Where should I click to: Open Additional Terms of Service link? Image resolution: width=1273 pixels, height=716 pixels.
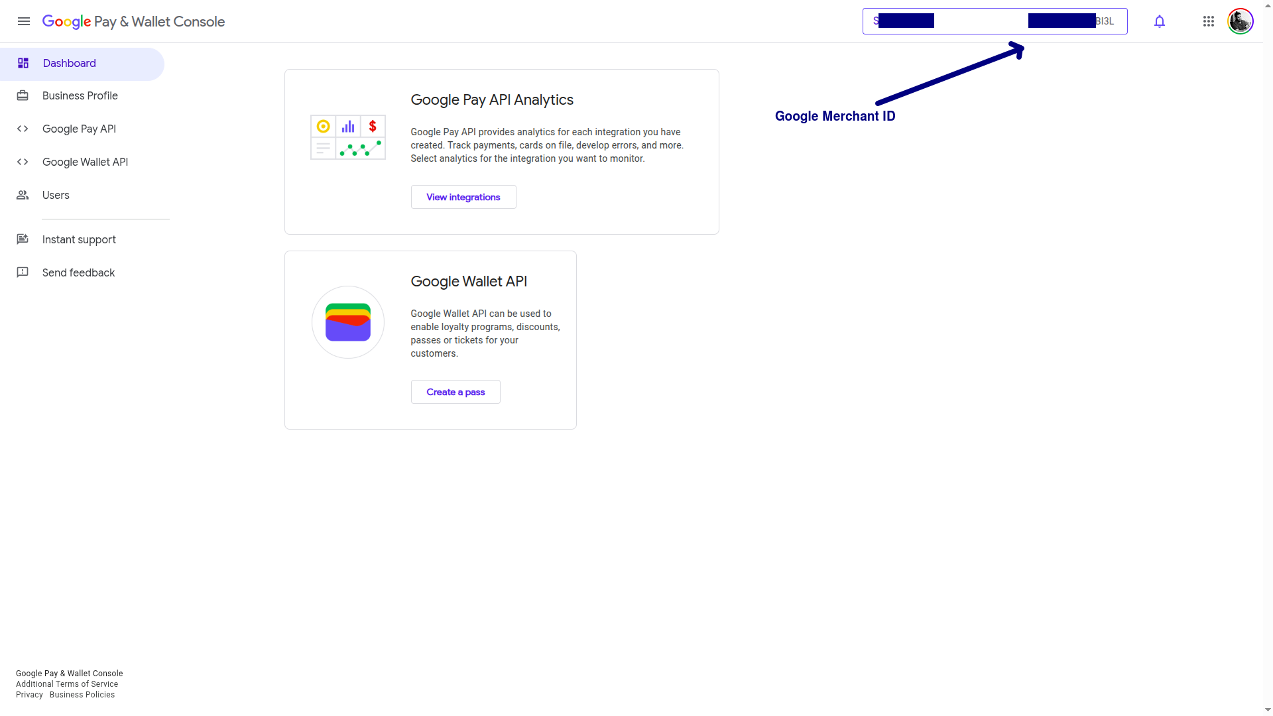pos(67,684)
